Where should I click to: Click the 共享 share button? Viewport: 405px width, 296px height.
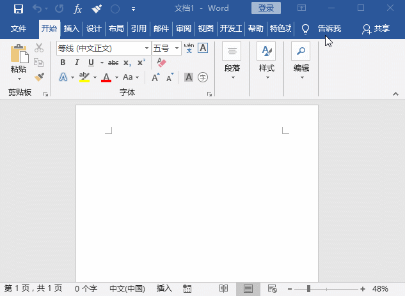click(x=376, y=29)
